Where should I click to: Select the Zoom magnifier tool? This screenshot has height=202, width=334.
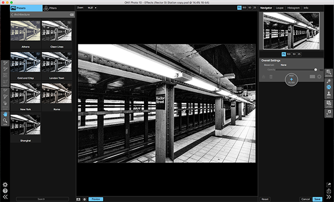click(x=5, y=121)
